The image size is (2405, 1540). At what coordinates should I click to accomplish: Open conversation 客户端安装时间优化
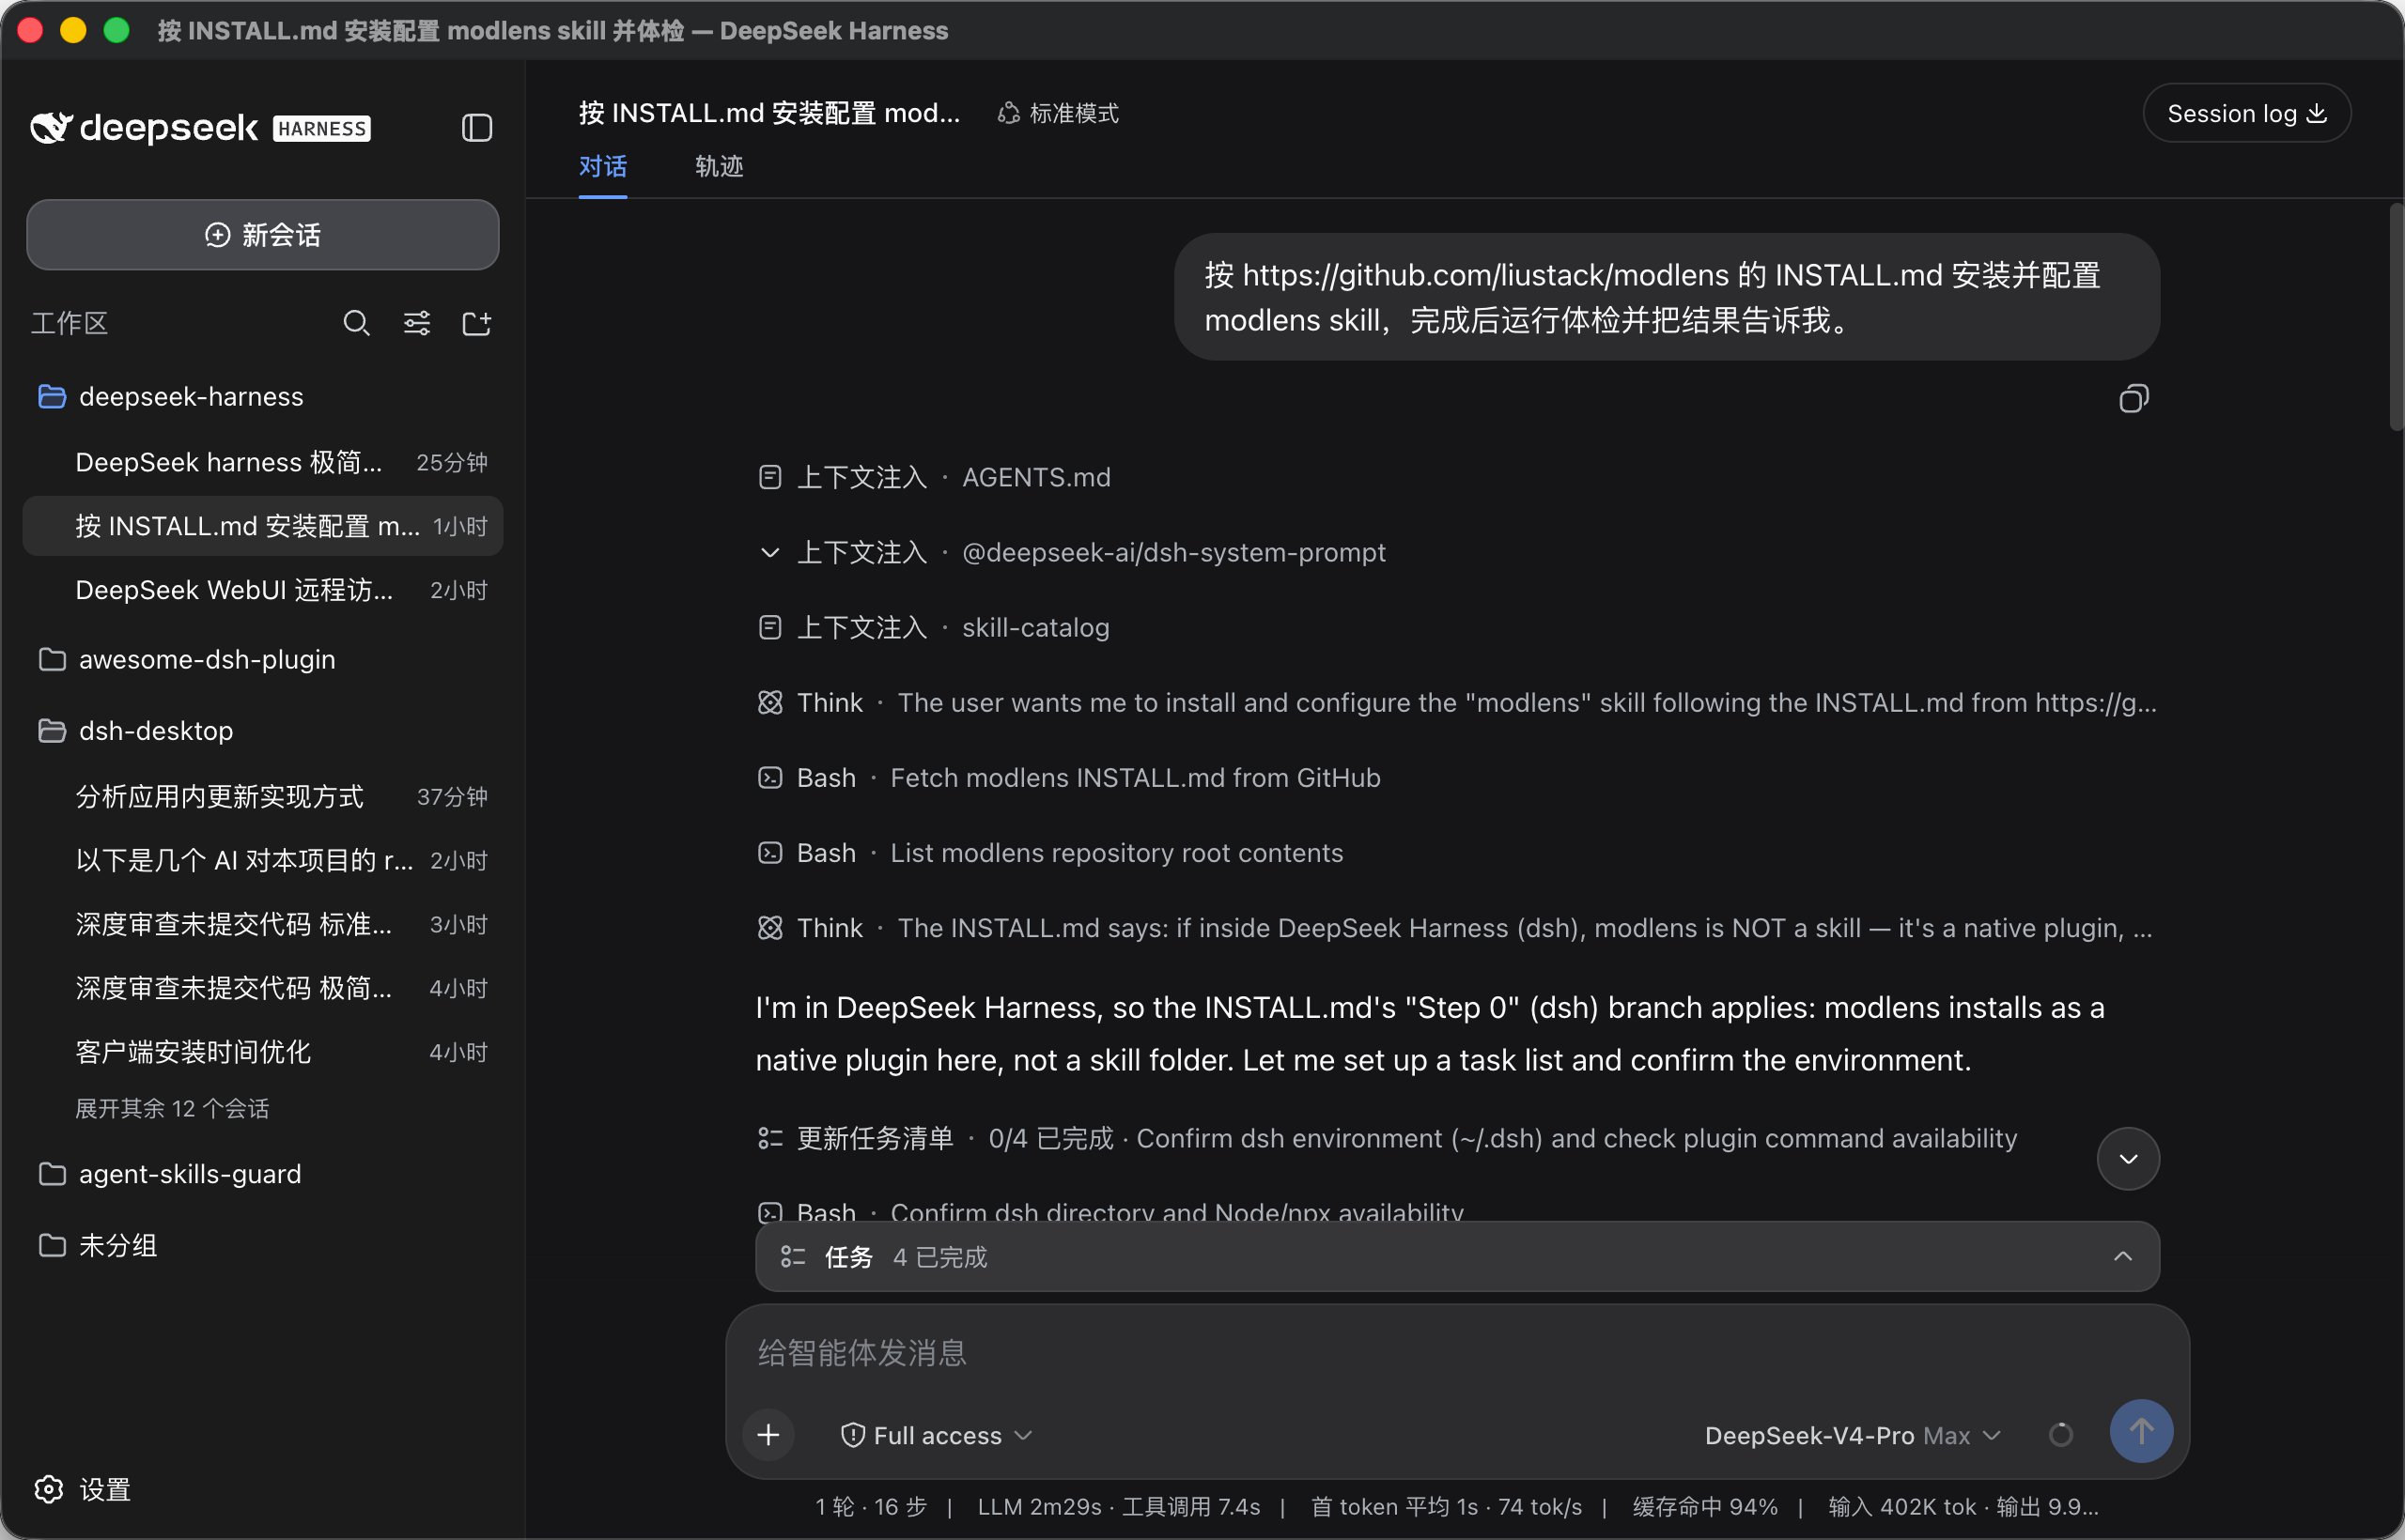(262, 1052)
